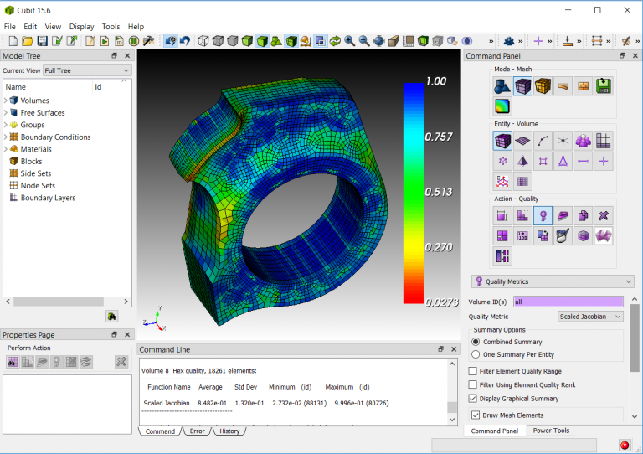643x454 pixels.
Task: Expand the Free Surfaces tree node
Action: click(x=6, y=112)
